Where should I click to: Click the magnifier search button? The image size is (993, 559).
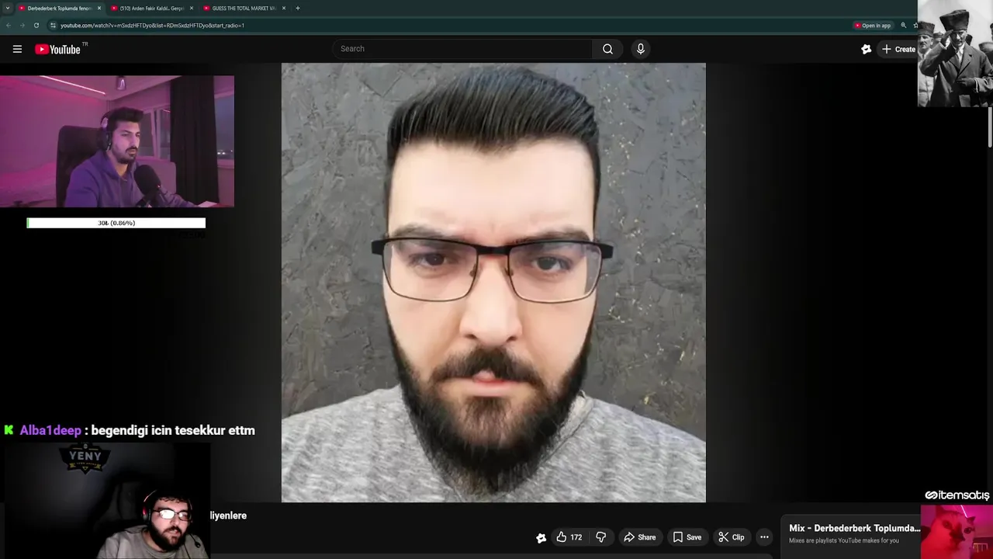pyautogui.click(x=607, y=49)
